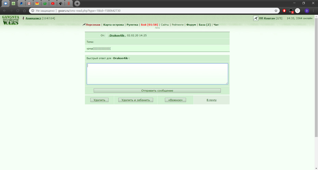Open the extension with red badge 2
Screen dimensions: 318x170
click(x=291, y=11)
